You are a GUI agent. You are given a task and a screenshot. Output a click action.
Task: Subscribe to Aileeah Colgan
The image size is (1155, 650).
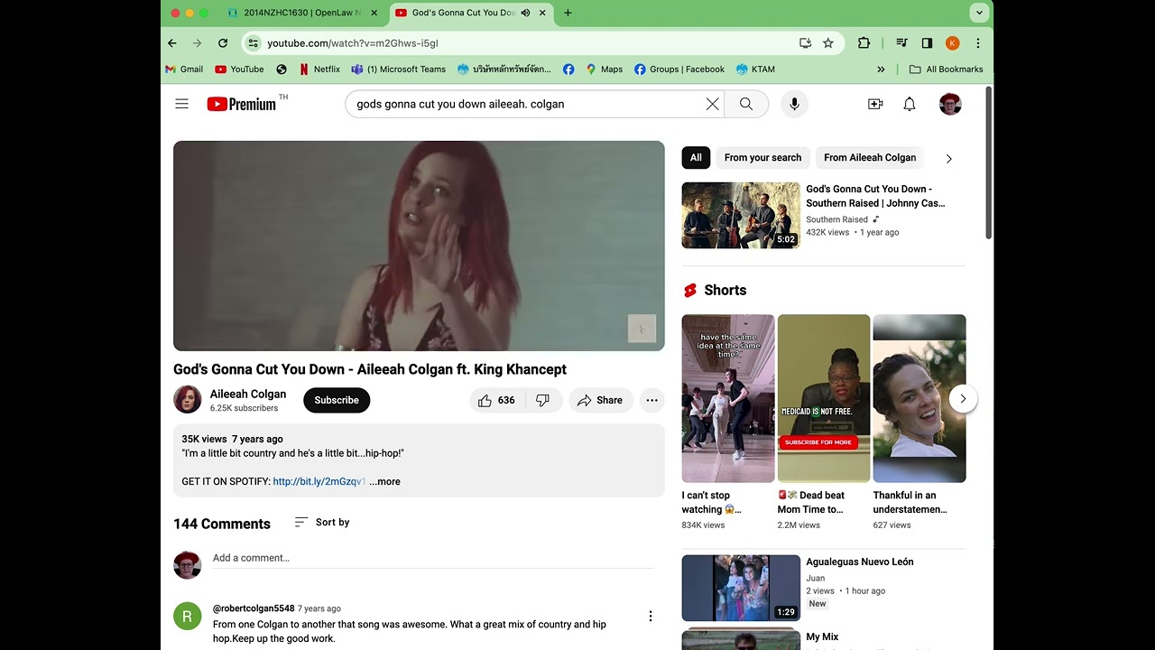[x=337, y=400]
